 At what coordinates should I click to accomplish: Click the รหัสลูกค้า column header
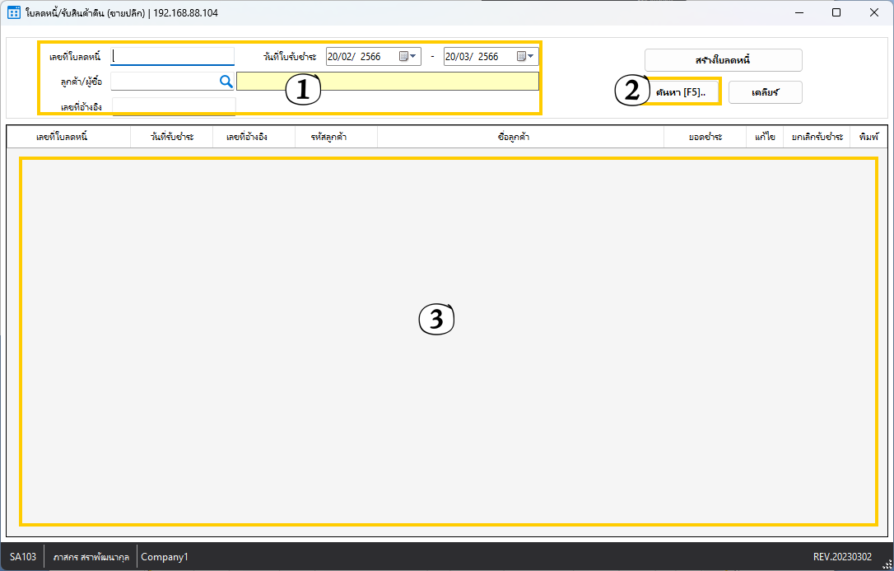(328, 137)
